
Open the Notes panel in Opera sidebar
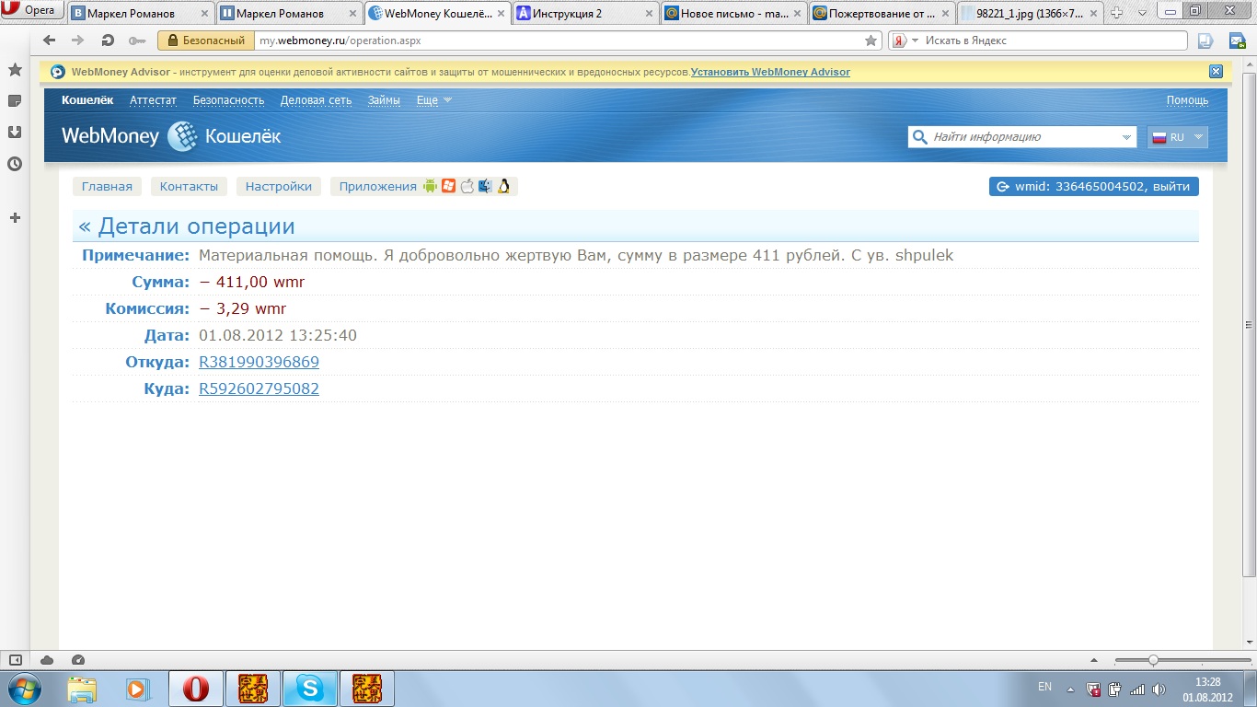click(x=15, y=100)
